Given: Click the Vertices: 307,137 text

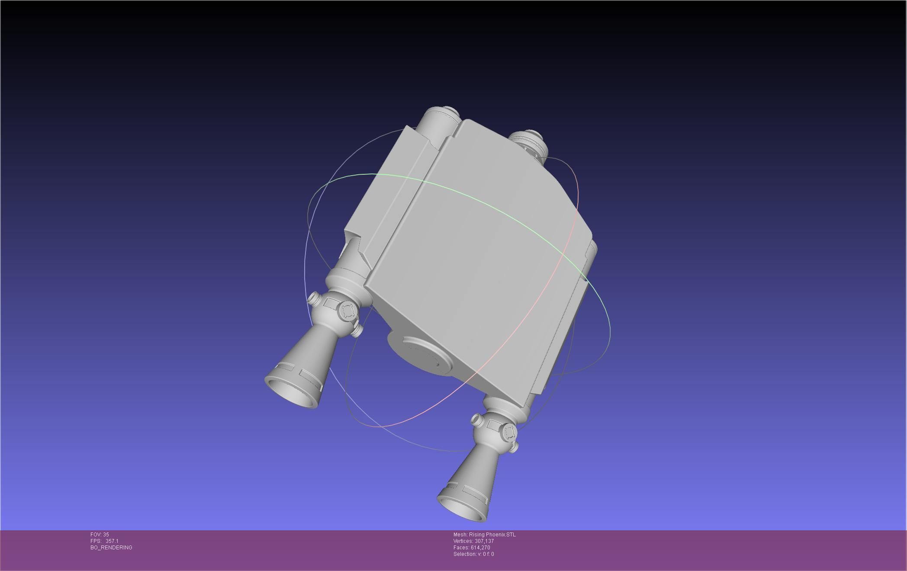Looking at the screenshot, I should [x=474, y=541].
